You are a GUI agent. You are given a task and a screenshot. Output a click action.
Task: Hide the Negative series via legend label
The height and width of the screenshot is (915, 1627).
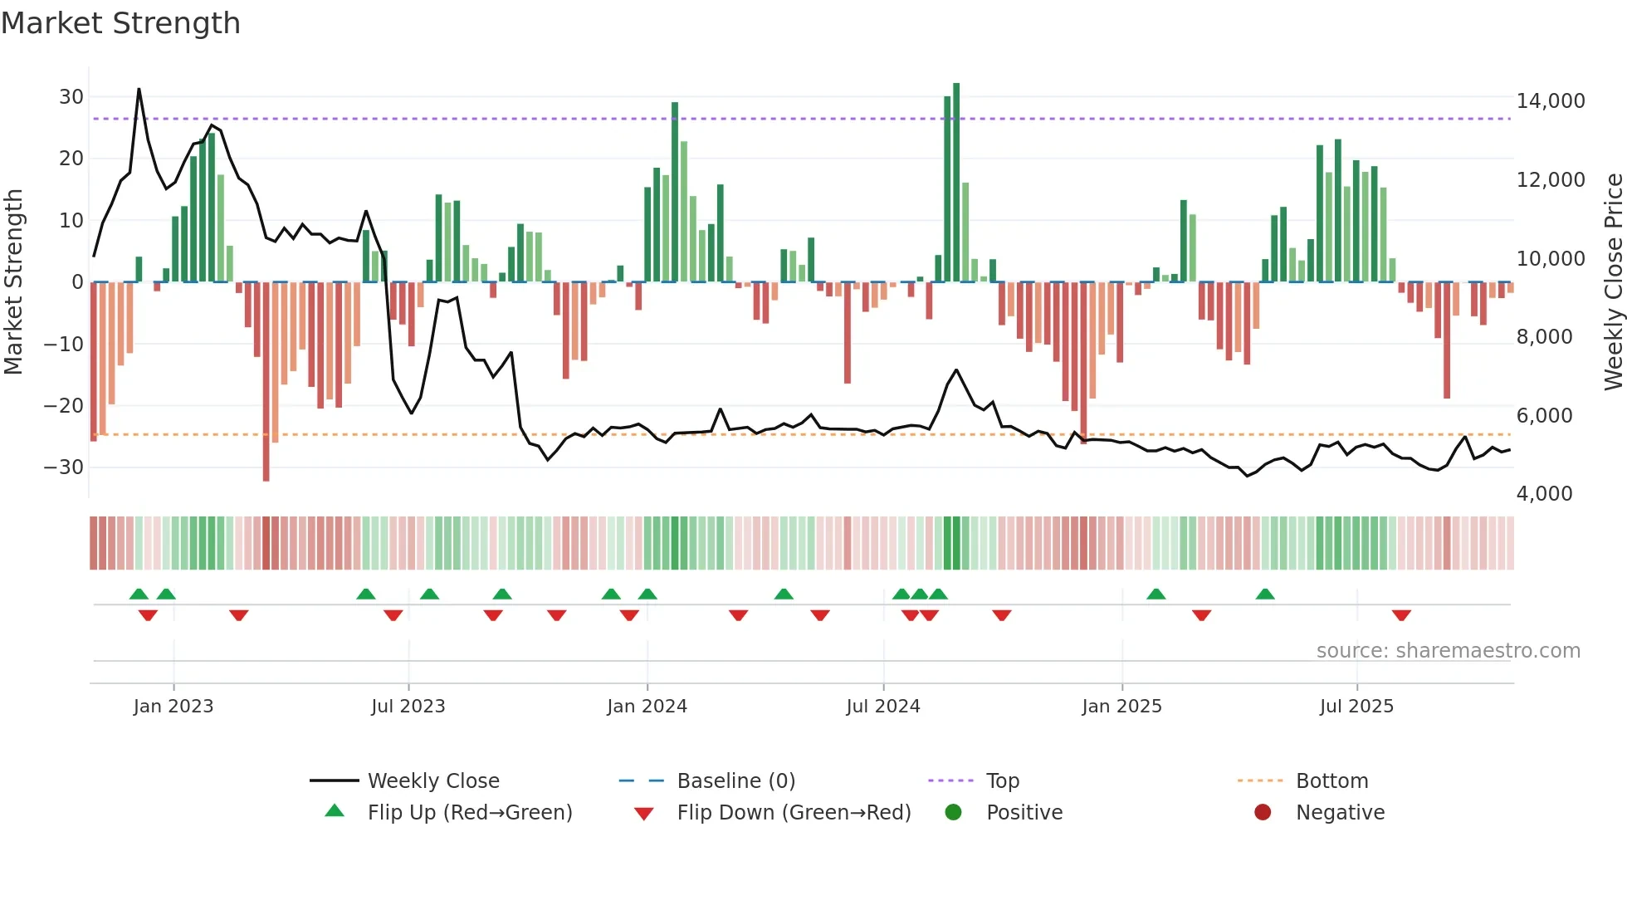tap(1340, 812)
